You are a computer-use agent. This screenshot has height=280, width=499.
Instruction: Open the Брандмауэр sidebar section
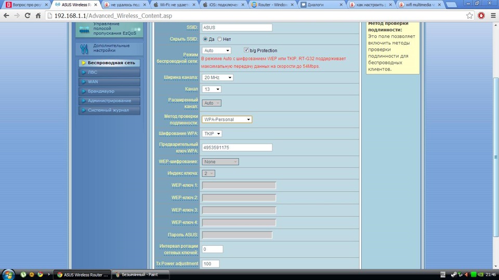109,91
